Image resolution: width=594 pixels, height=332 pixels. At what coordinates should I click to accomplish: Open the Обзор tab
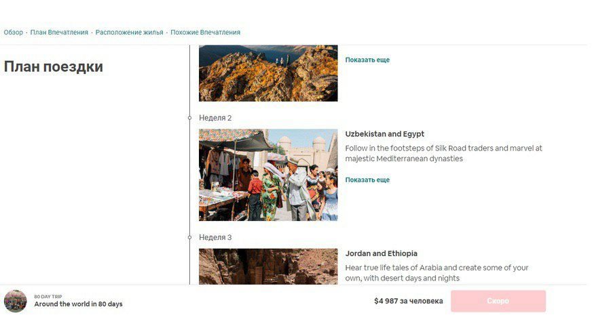[14, 33]
